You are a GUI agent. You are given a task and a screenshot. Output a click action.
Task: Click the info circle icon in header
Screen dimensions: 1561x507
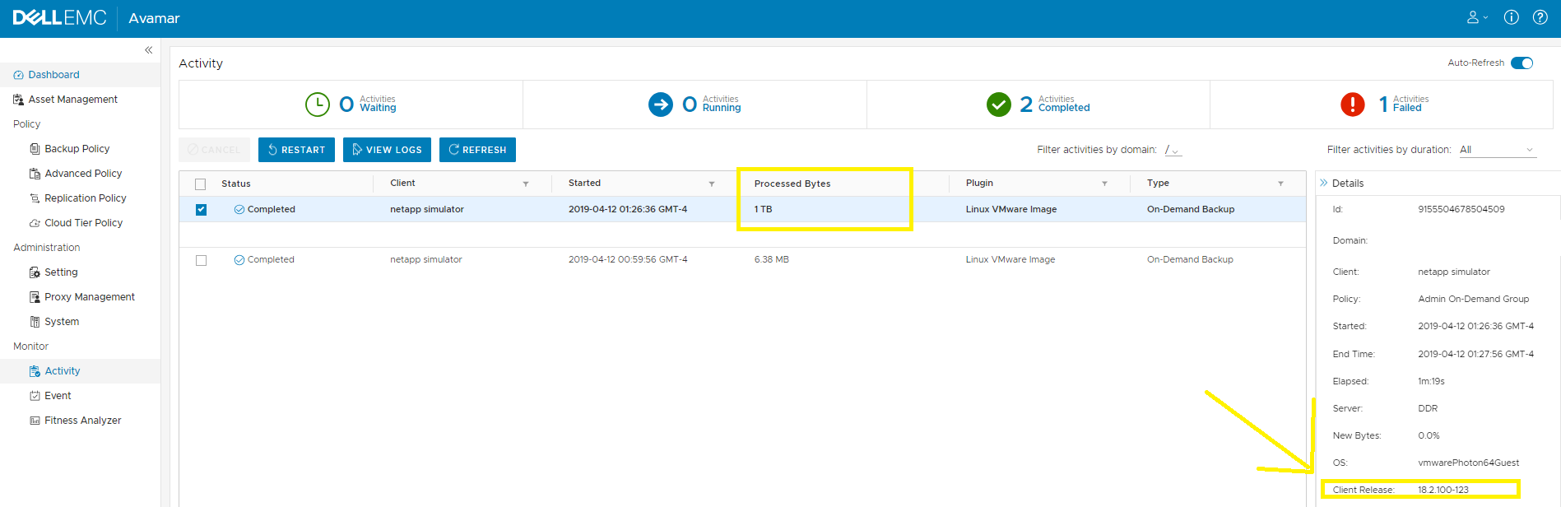click(1512, 17)
